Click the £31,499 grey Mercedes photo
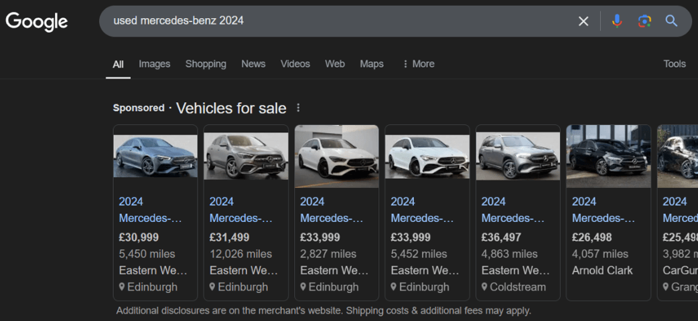Screen dimensions: 698x321 246,156
